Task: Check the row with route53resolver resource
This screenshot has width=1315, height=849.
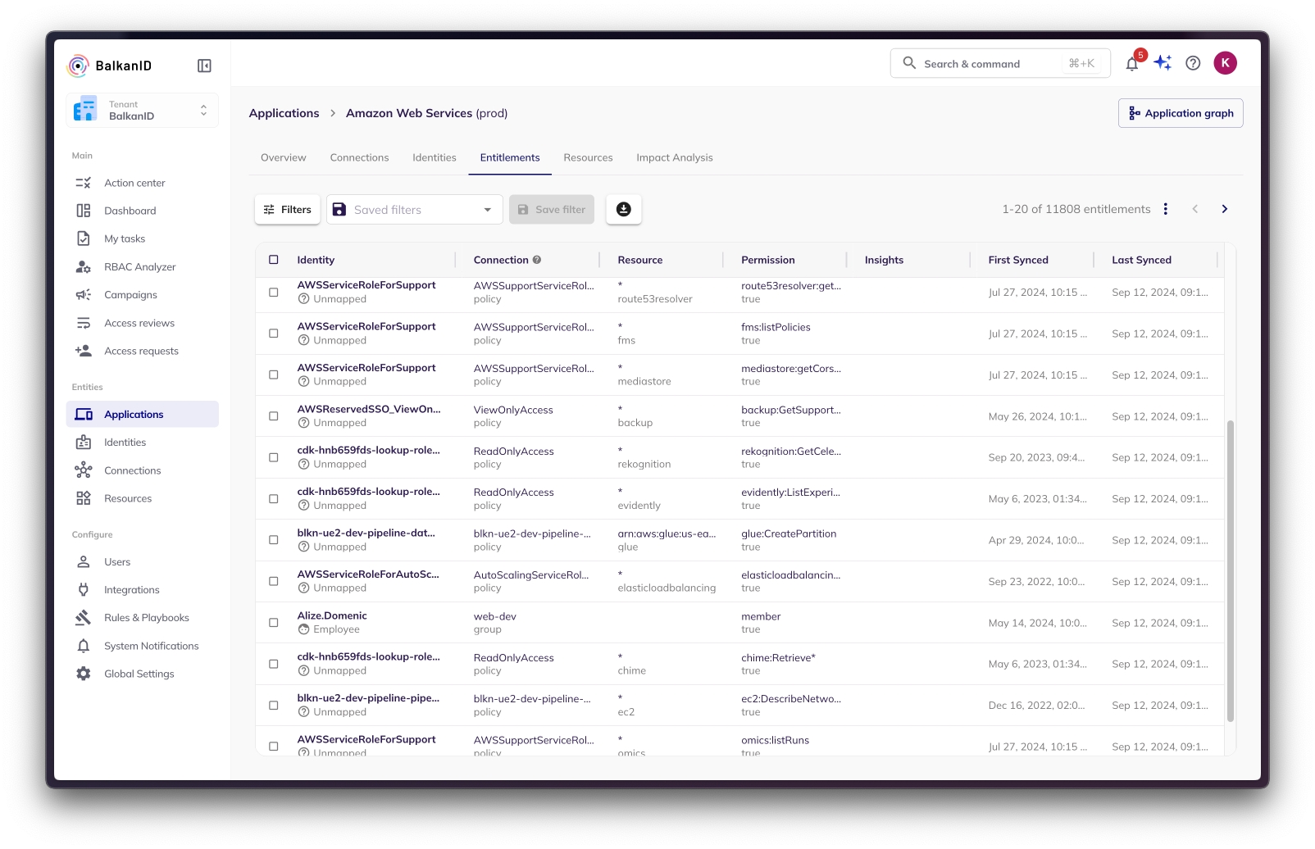Action: pyautogui.click(x=274, y=292)
